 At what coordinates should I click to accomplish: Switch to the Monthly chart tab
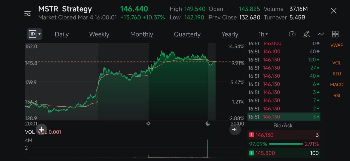(x=142, y=34)
